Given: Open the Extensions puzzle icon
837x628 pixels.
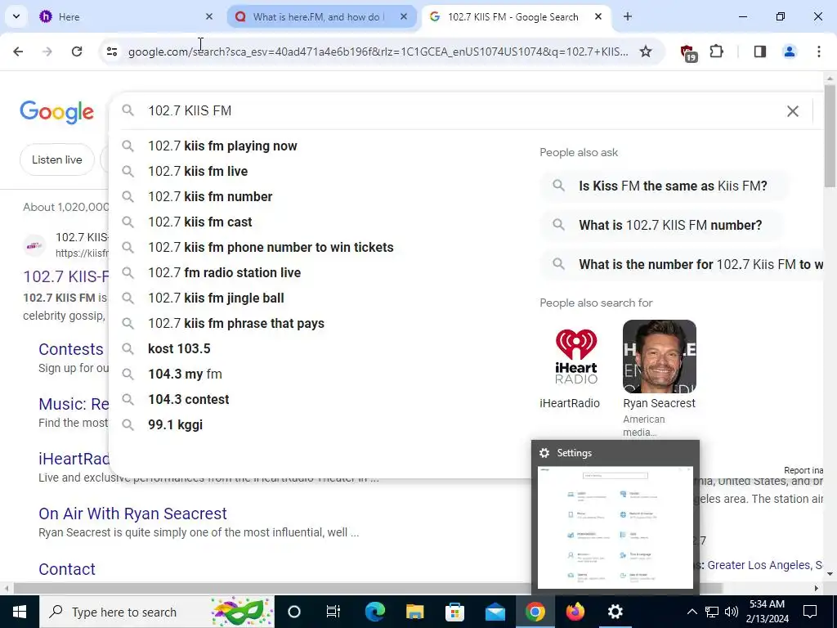Looking at the screenshot, I should coord(716,52).
